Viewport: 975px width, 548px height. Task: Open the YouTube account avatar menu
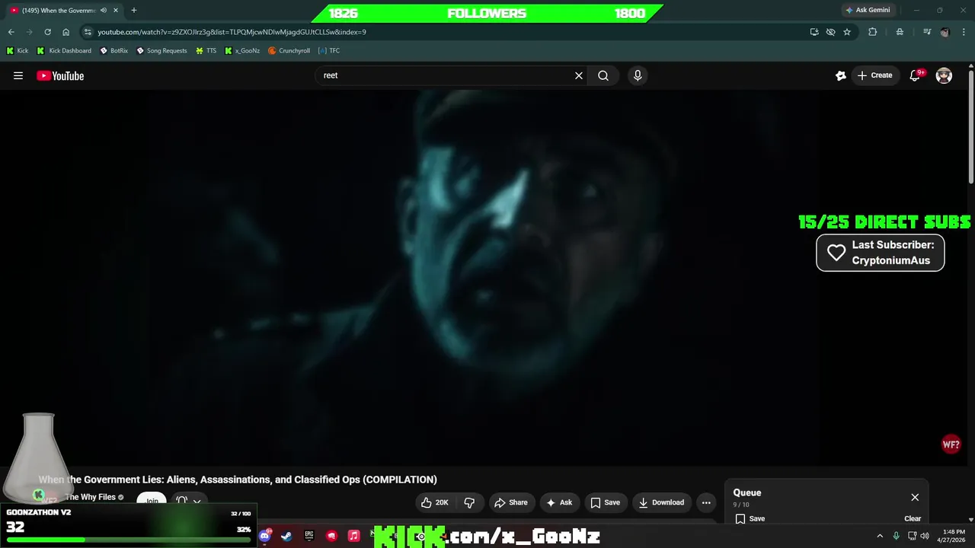[944, 75]
